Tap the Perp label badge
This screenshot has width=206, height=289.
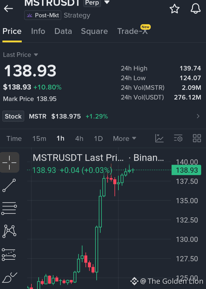[x=92, y=3]
